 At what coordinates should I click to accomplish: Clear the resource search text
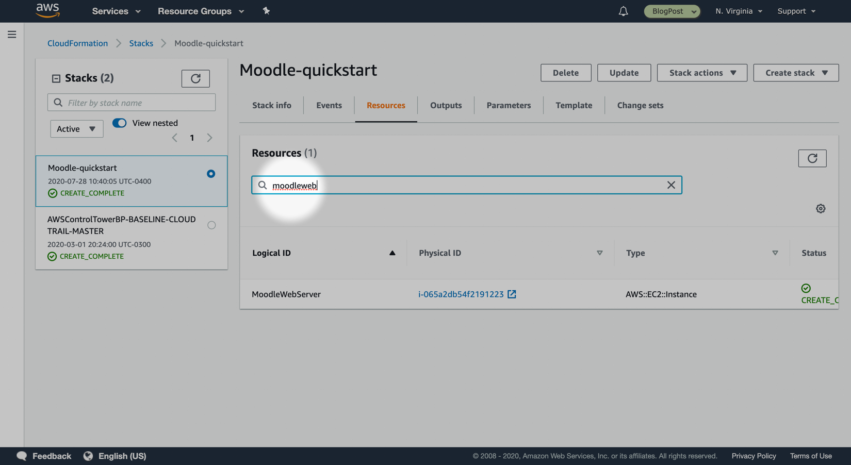(671, 185)
